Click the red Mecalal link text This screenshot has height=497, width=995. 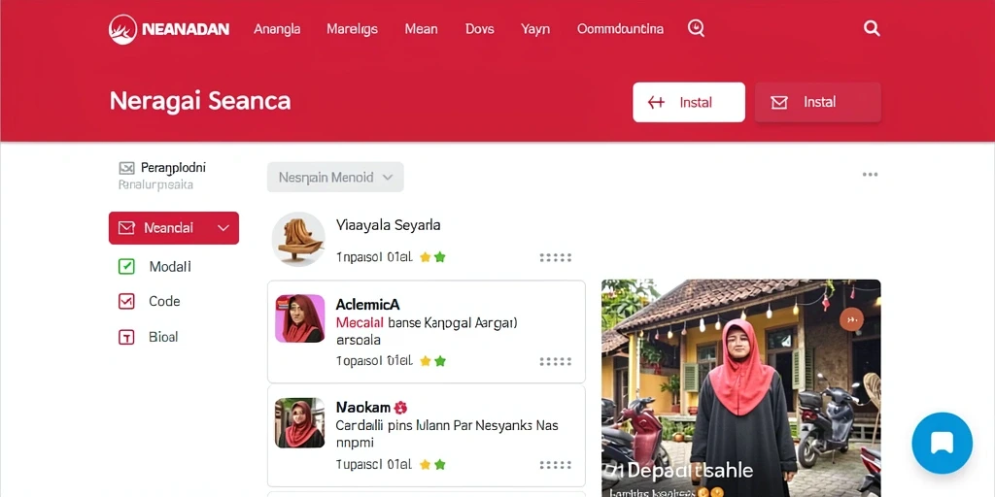coord(359,322)
